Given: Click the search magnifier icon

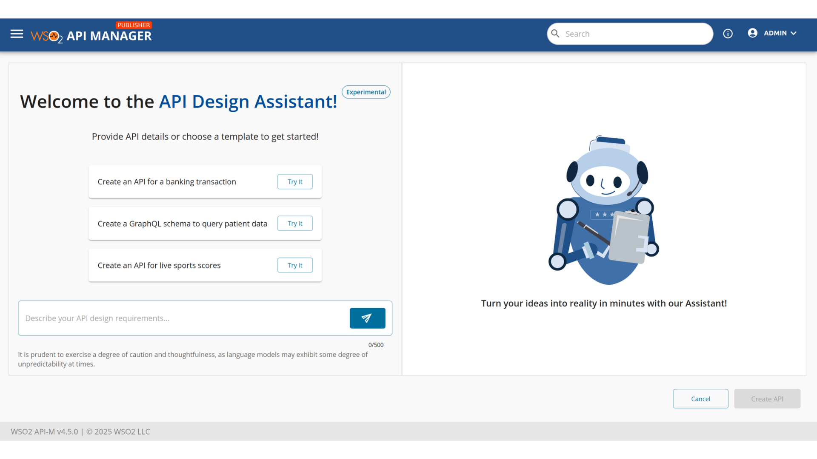Looking at the screenshot, I should pos(555,33).
